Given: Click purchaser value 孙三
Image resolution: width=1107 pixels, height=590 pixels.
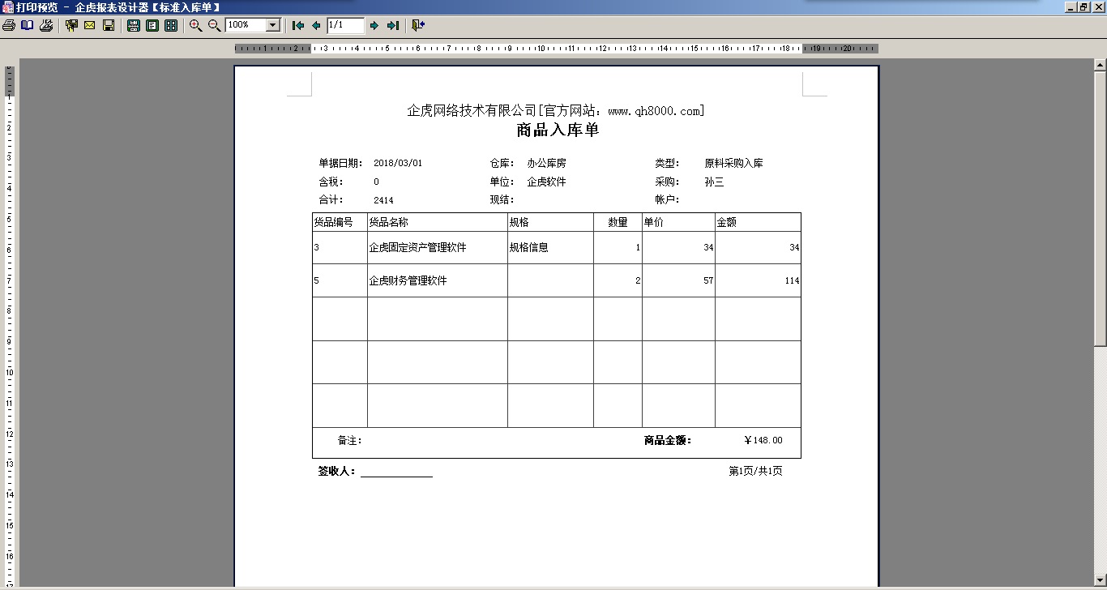Looking at the screenshot, I should pyautogui.click(x=714, y=182).
